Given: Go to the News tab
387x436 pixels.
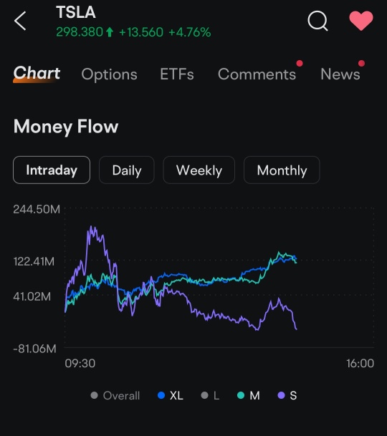Looking at the screenshot, I should pyautogui.click(x=340, y=74).
